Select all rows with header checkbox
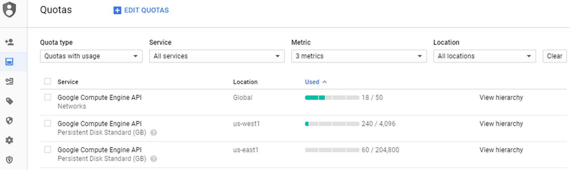570x170 pixels. tap(48, 82)
